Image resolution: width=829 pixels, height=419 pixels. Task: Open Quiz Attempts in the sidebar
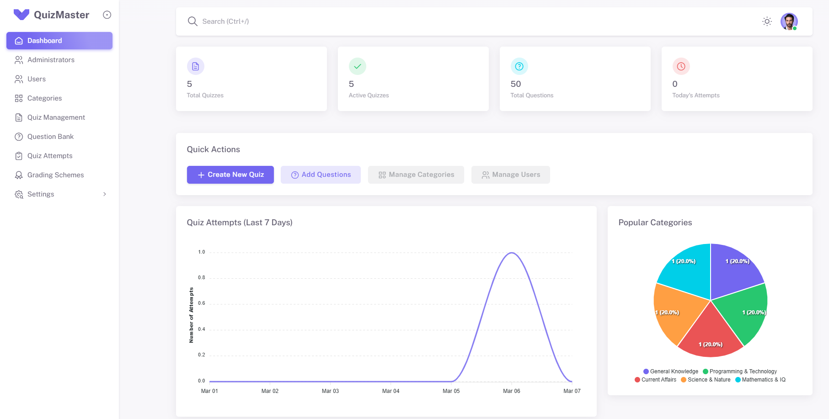pos(59,156)
